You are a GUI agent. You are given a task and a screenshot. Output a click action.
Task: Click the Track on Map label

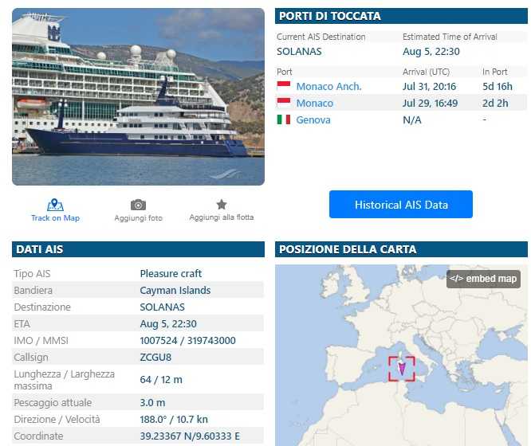[55, 218]
